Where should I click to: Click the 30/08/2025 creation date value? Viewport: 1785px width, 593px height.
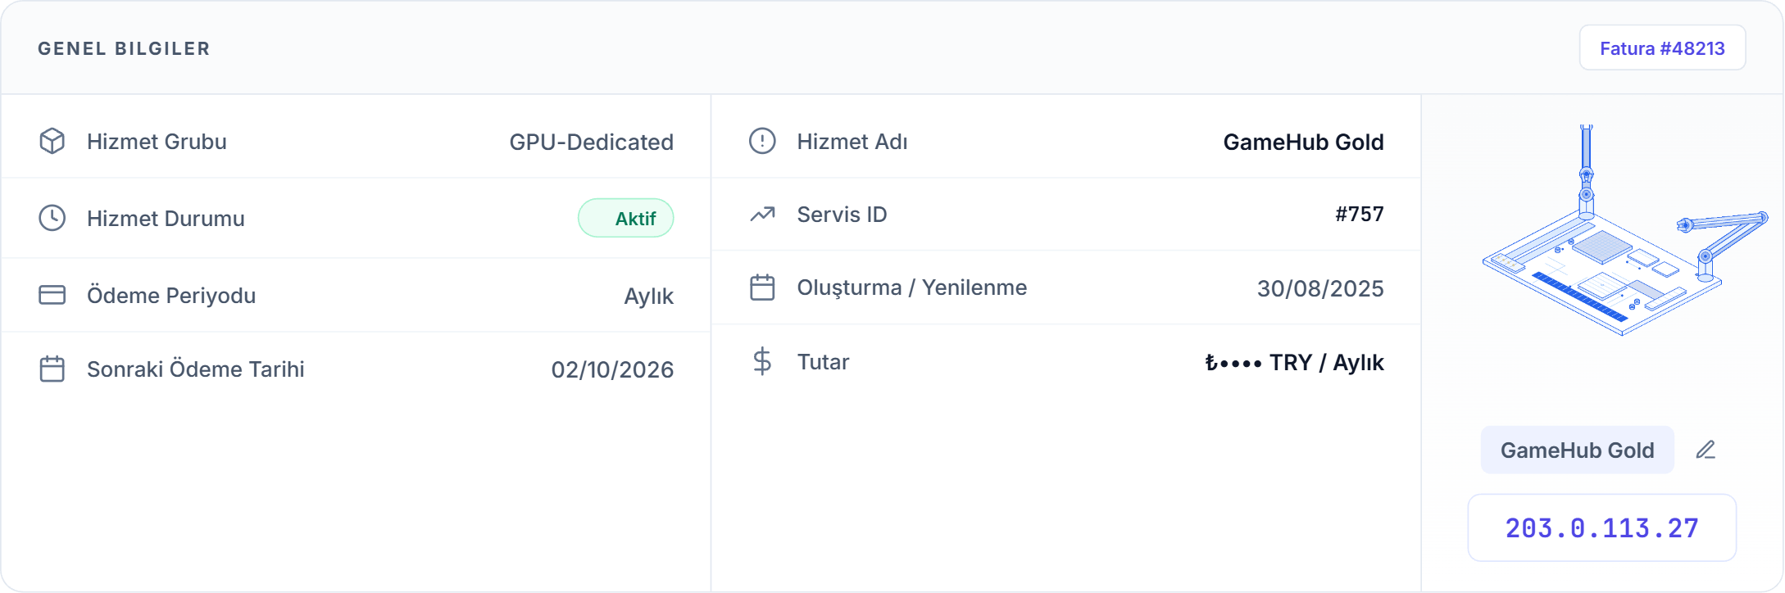1320,288
